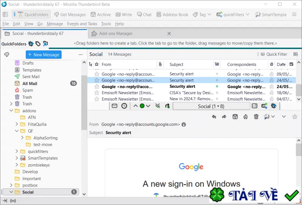Open the hamburger app menu
This screenshot has width=302, height=205.
294,14
